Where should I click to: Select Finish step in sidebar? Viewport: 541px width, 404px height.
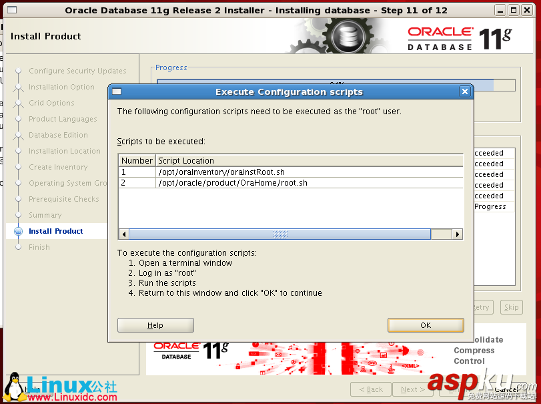coord(39,247)
